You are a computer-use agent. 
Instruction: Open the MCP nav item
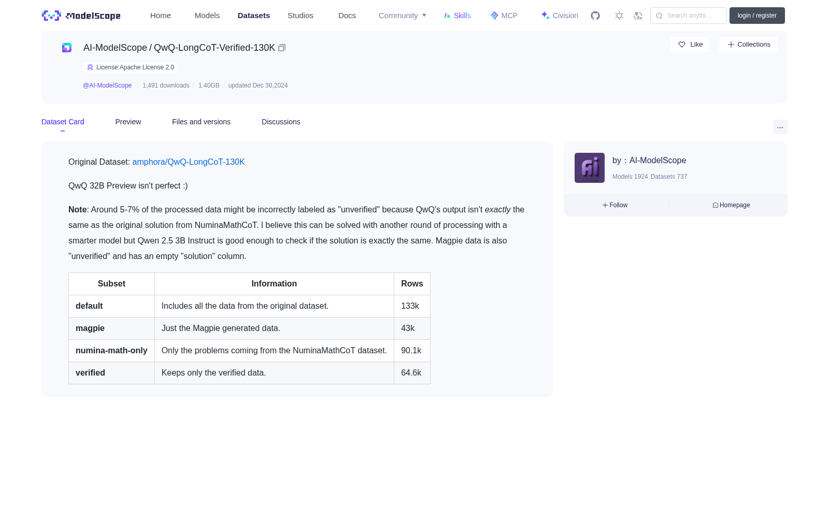tap(504, 16)
